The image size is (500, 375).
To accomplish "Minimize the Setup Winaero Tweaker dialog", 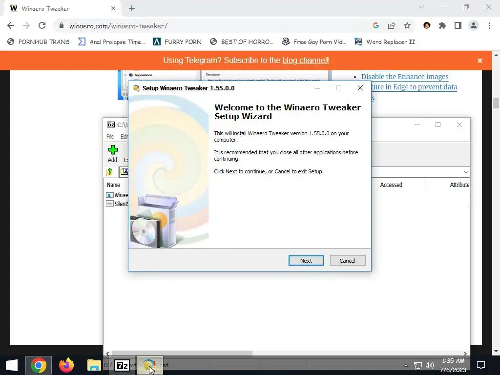I will click(x=317, y=88).
